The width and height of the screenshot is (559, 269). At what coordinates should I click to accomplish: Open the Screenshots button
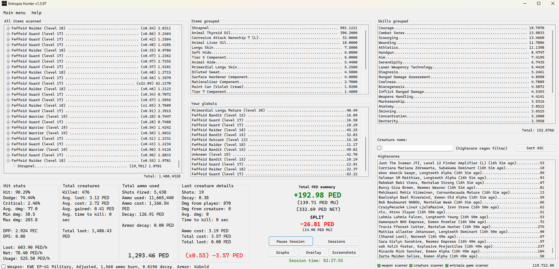344,252
